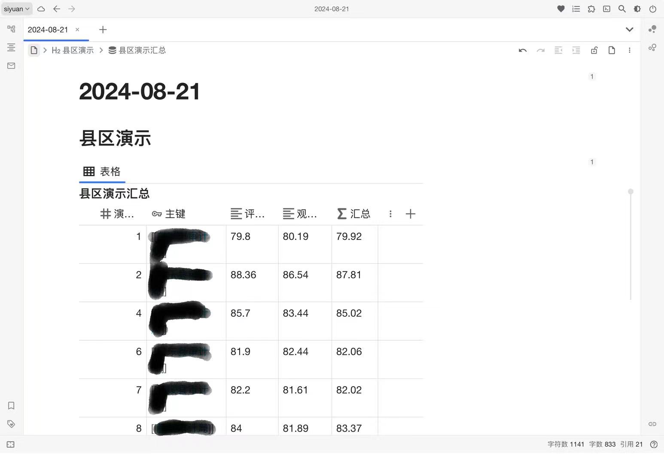Screen dimensions: 664x464
Task: Click the cell with value 86.54
Action: click(x=305, y=283)
